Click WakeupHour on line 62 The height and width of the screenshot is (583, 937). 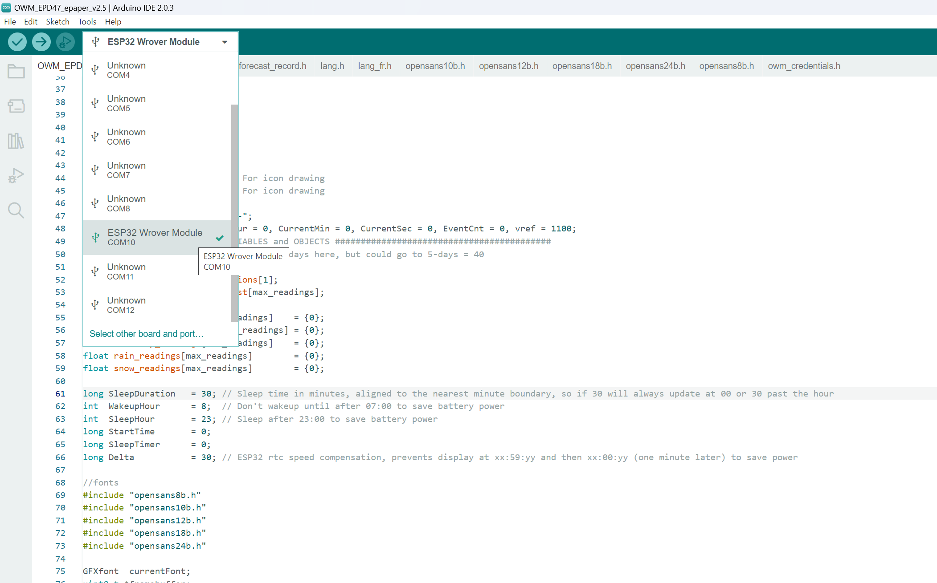[134, 406]
